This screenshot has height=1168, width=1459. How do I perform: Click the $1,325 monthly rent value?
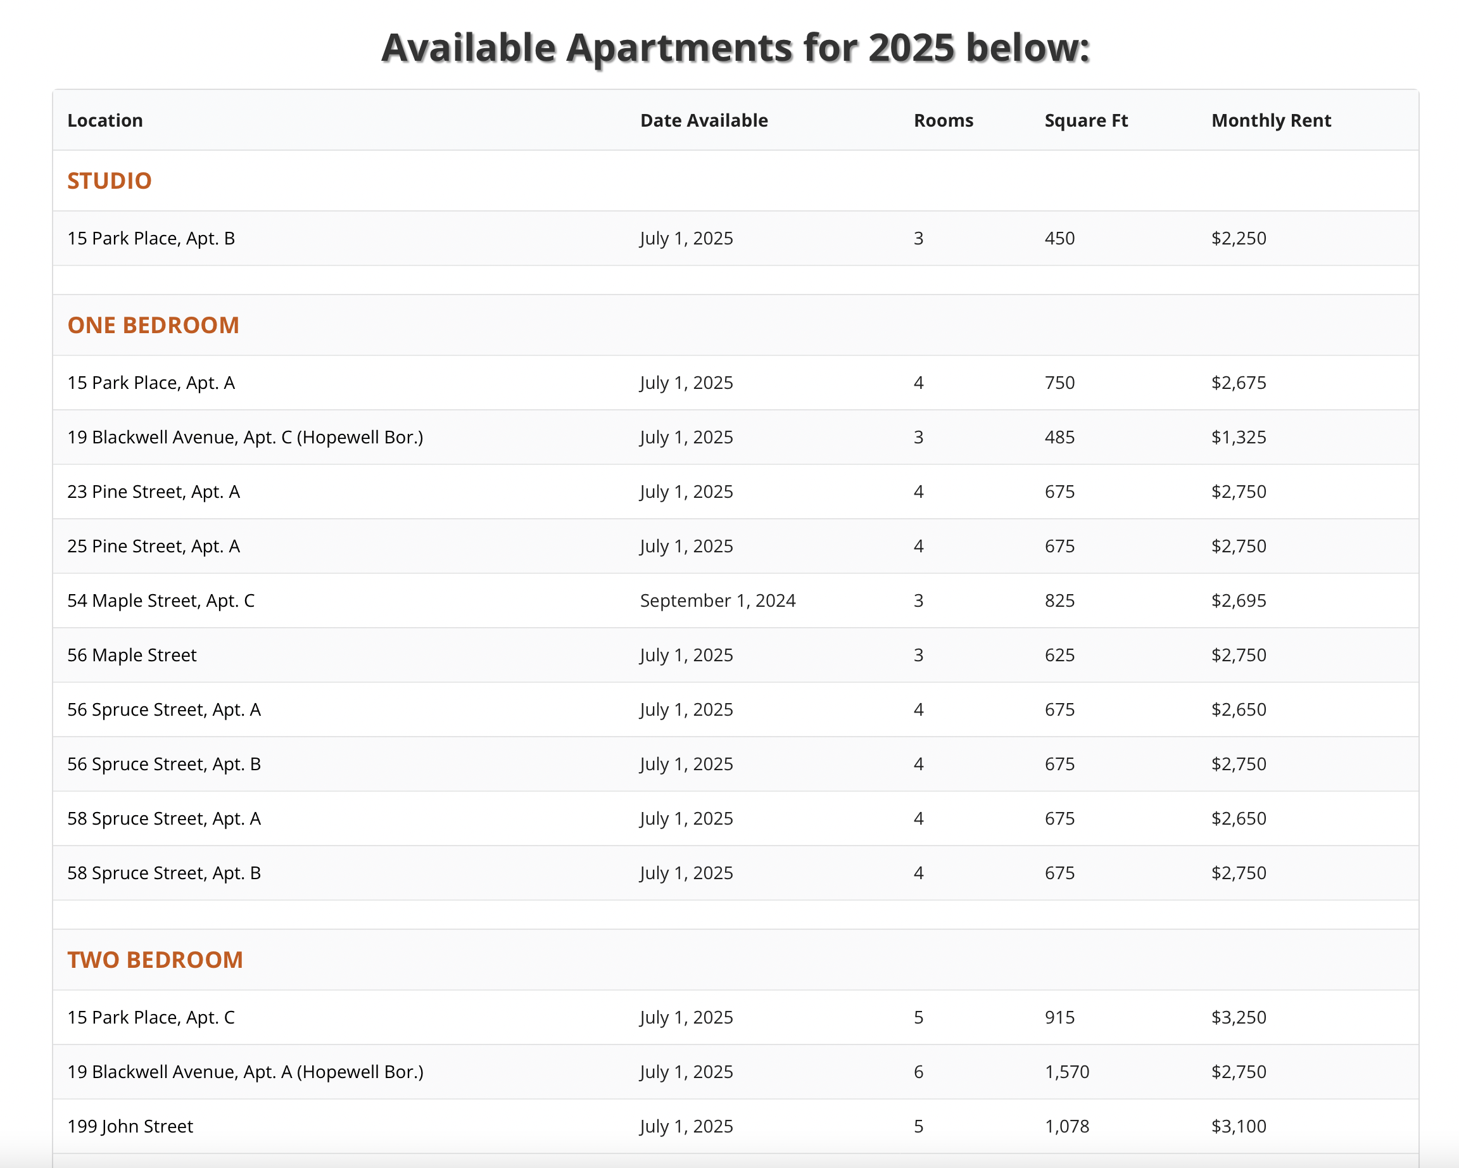(1239, 437)
